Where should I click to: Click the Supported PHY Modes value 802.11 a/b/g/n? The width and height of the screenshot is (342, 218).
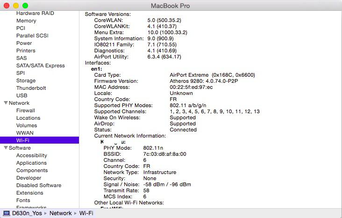[188, 105]
